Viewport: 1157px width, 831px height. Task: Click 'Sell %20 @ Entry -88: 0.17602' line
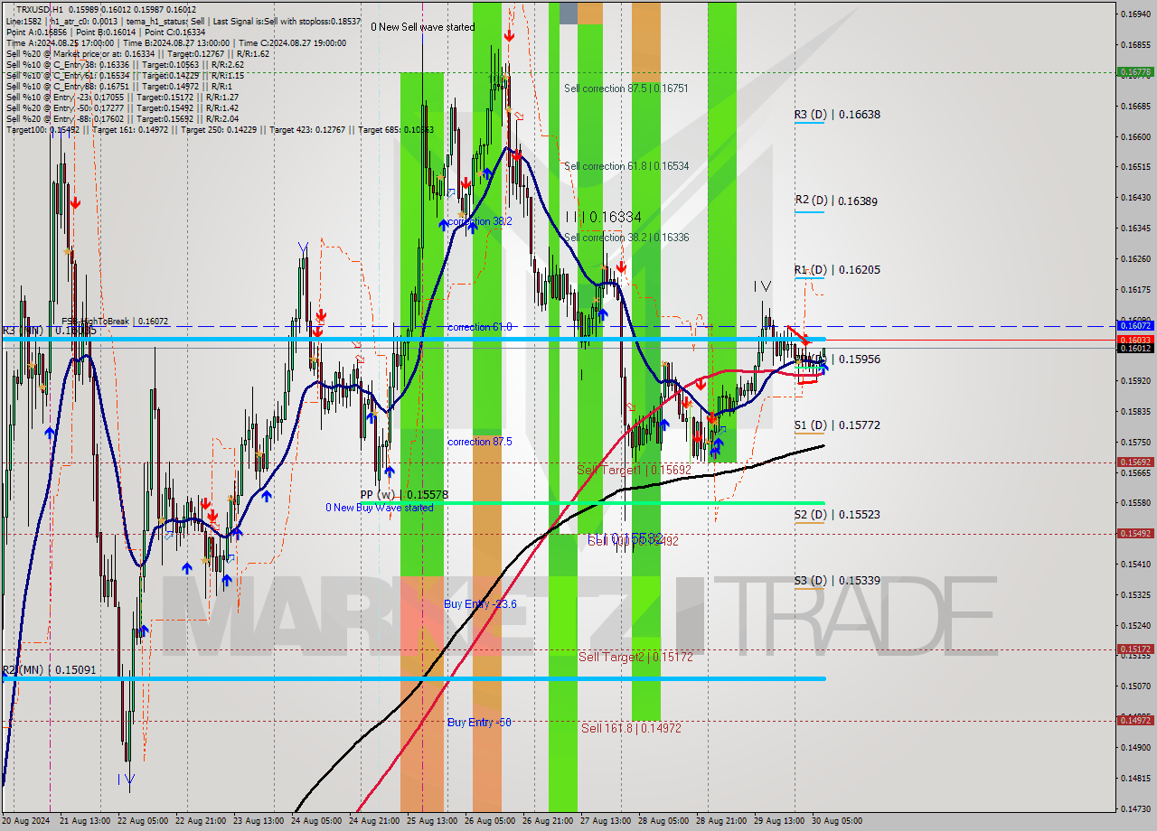pyautogui.click(x=123, y=119)
